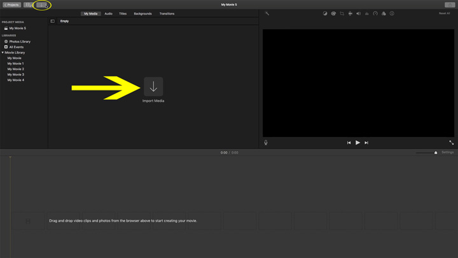Switch to the Transitions tab
Image resolution: width=458 pixels, height=258 pixels.
point(167,13)
